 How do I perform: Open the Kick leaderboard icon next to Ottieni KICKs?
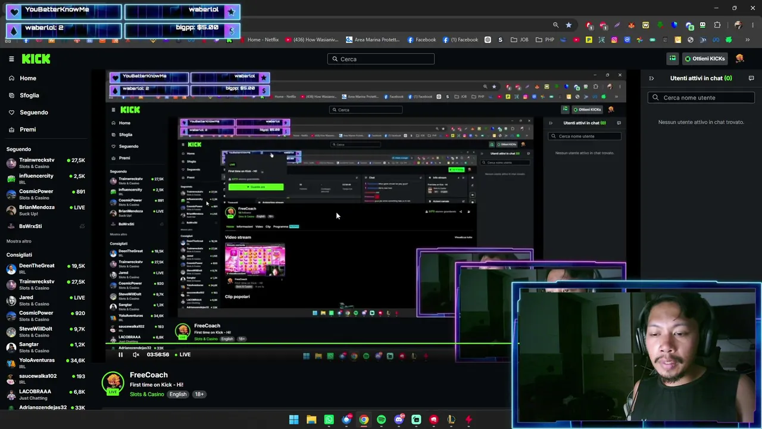(x=673, y=58)
